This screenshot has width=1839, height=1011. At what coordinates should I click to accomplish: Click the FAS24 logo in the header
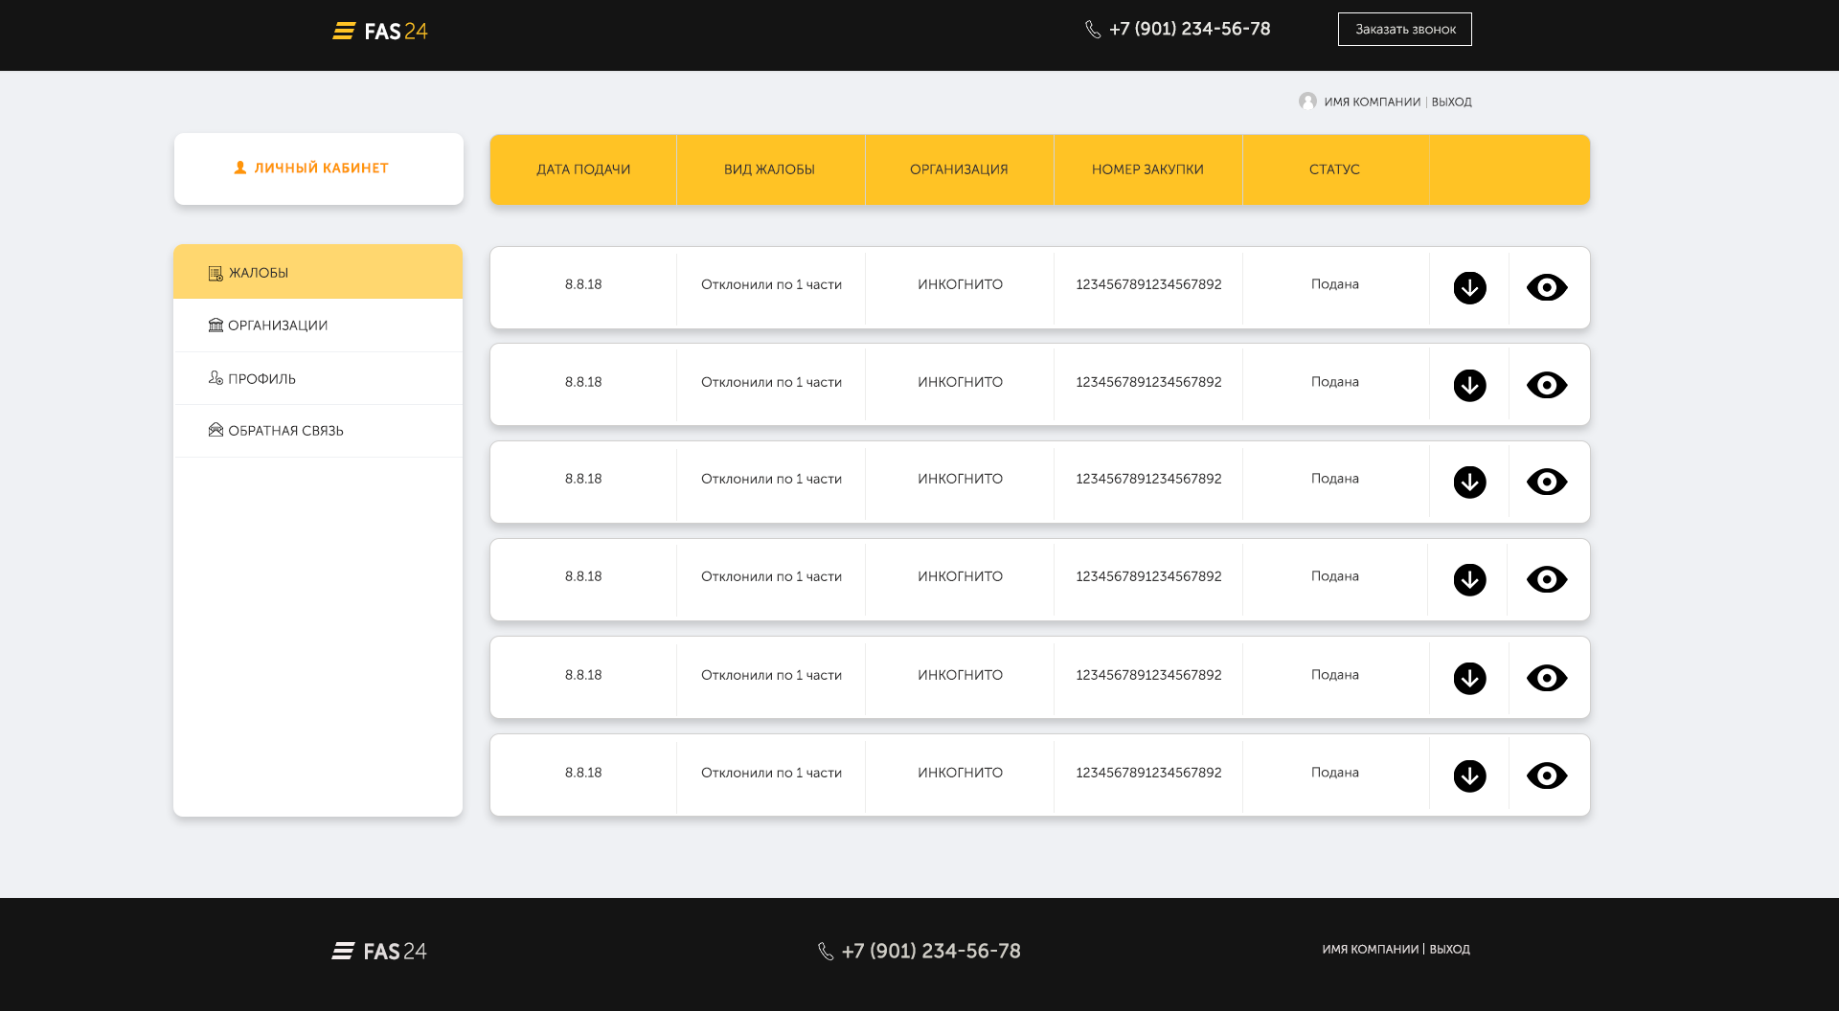point(380,32)
